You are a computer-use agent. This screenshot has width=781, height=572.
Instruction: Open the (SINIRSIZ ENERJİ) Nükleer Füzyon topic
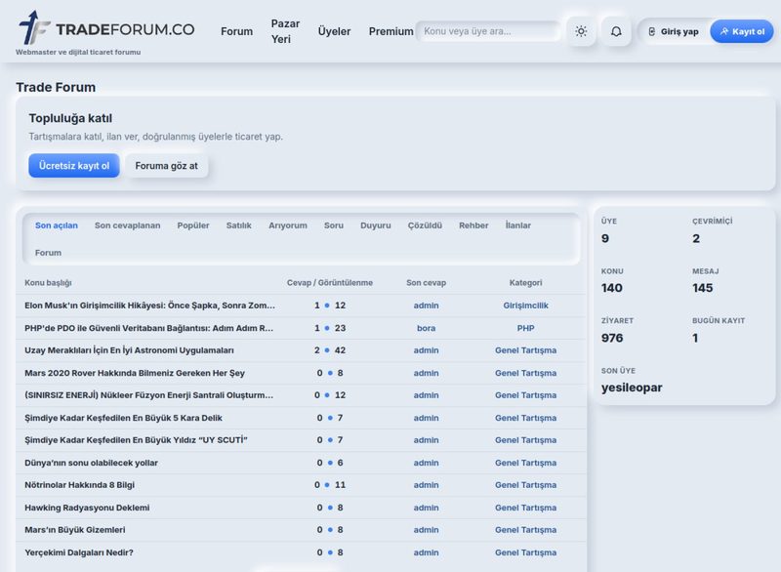pos(149,395)
